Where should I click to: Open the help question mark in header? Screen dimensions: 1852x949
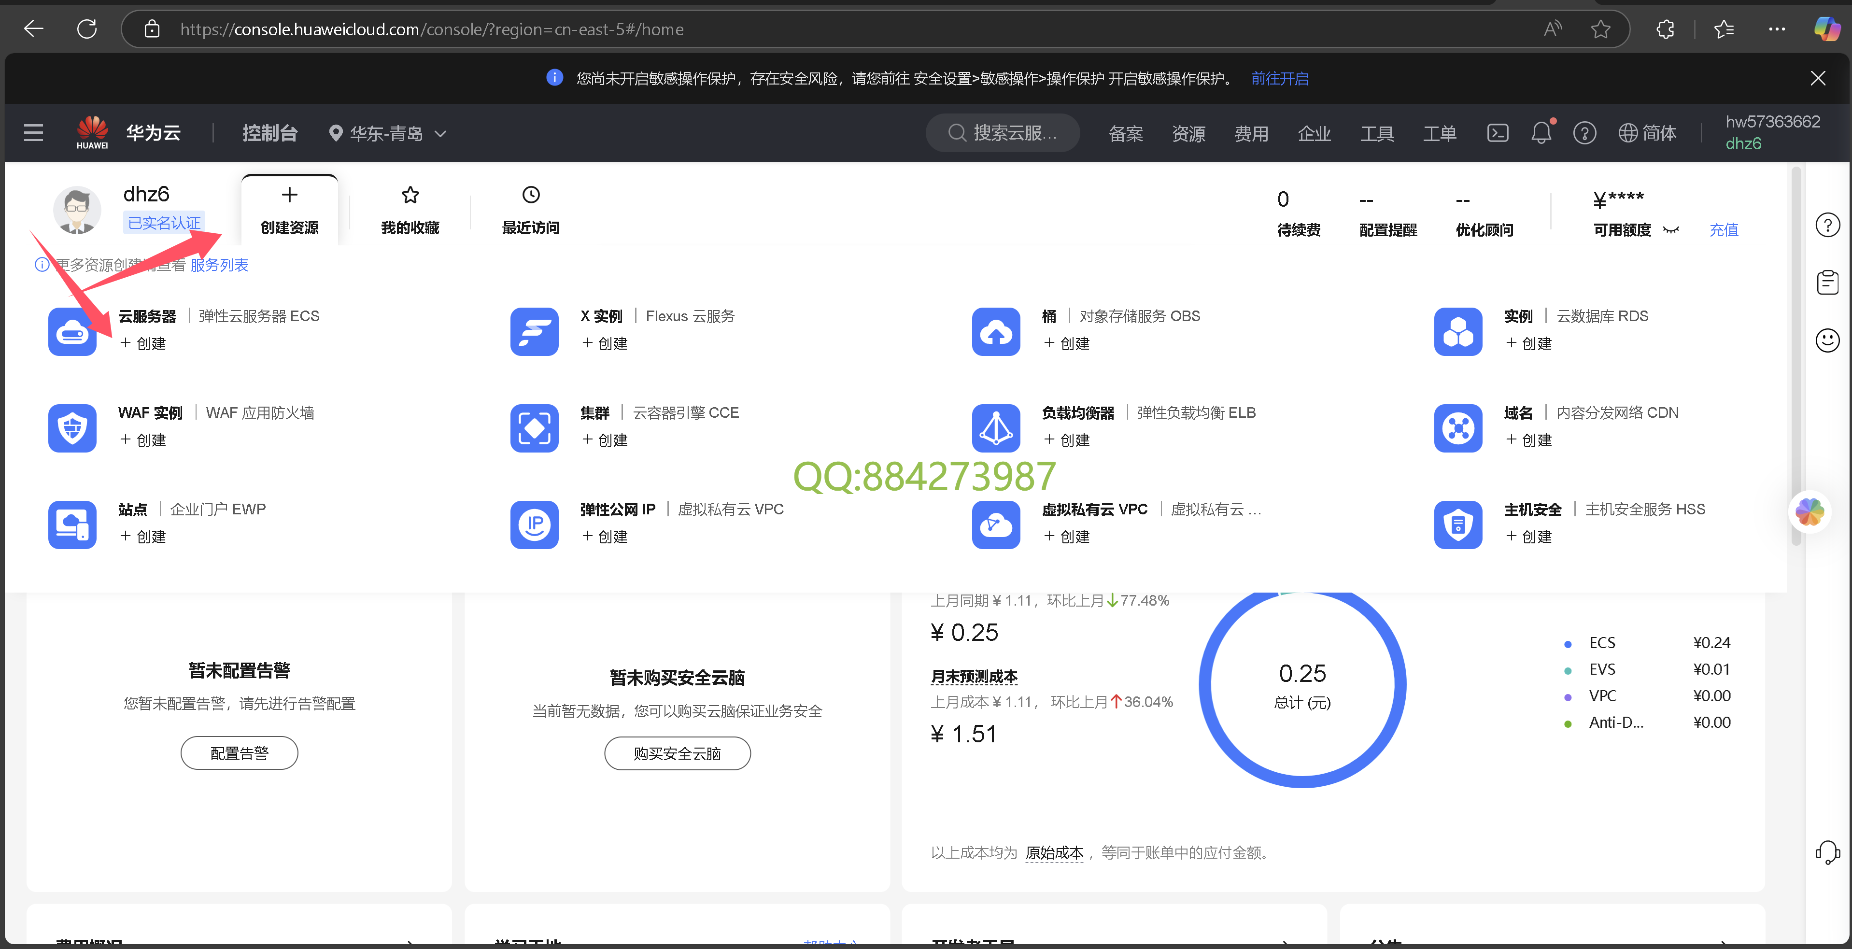1584,133
